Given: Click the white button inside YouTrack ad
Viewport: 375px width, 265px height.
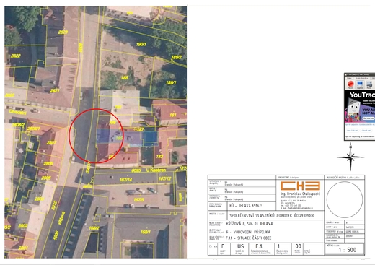Looking at the screenshot, I should pyautogui.click(x=369, y=118).
